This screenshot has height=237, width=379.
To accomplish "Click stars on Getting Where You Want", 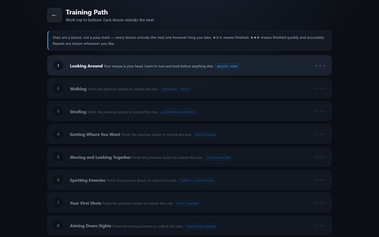I will (x=320, y=134).
